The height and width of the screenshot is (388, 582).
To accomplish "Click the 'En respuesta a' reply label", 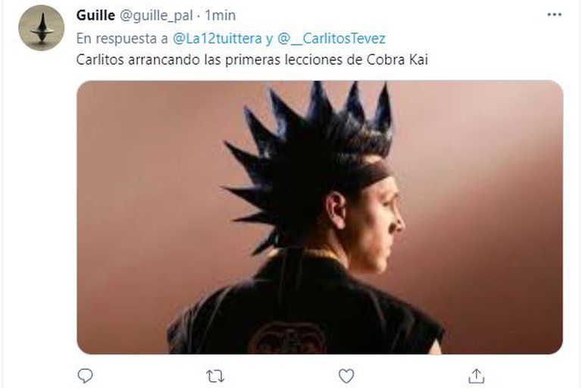I will [x=122, y=39].
